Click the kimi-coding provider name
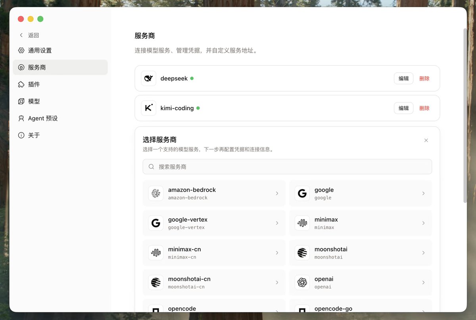The image size is (476, 320). (177, 108)
